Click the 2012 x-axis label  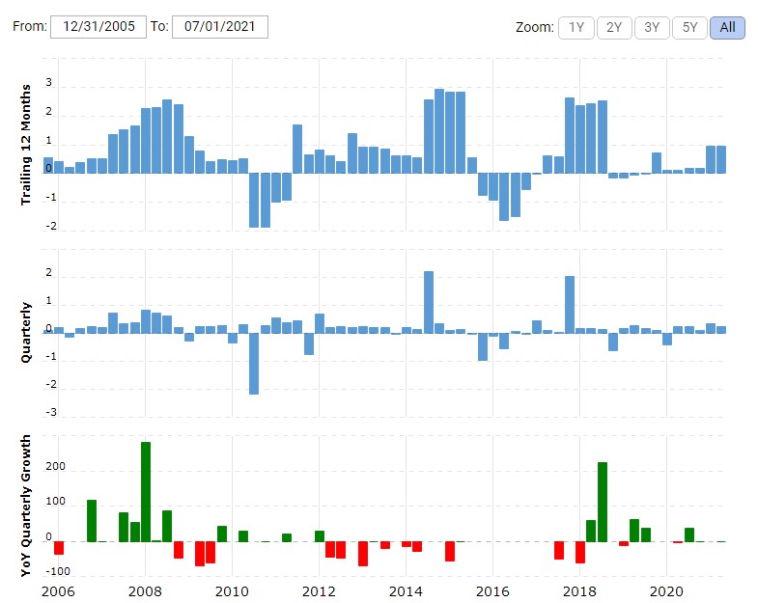[319, 591]
